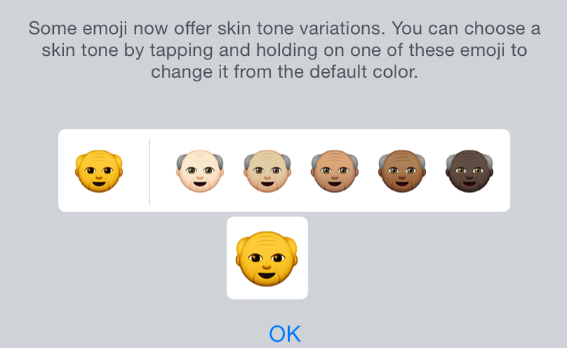Pick the medium-light skin tone old man emoji
Viewport: 567px width, 348px height.
click(x=267, y=170)
